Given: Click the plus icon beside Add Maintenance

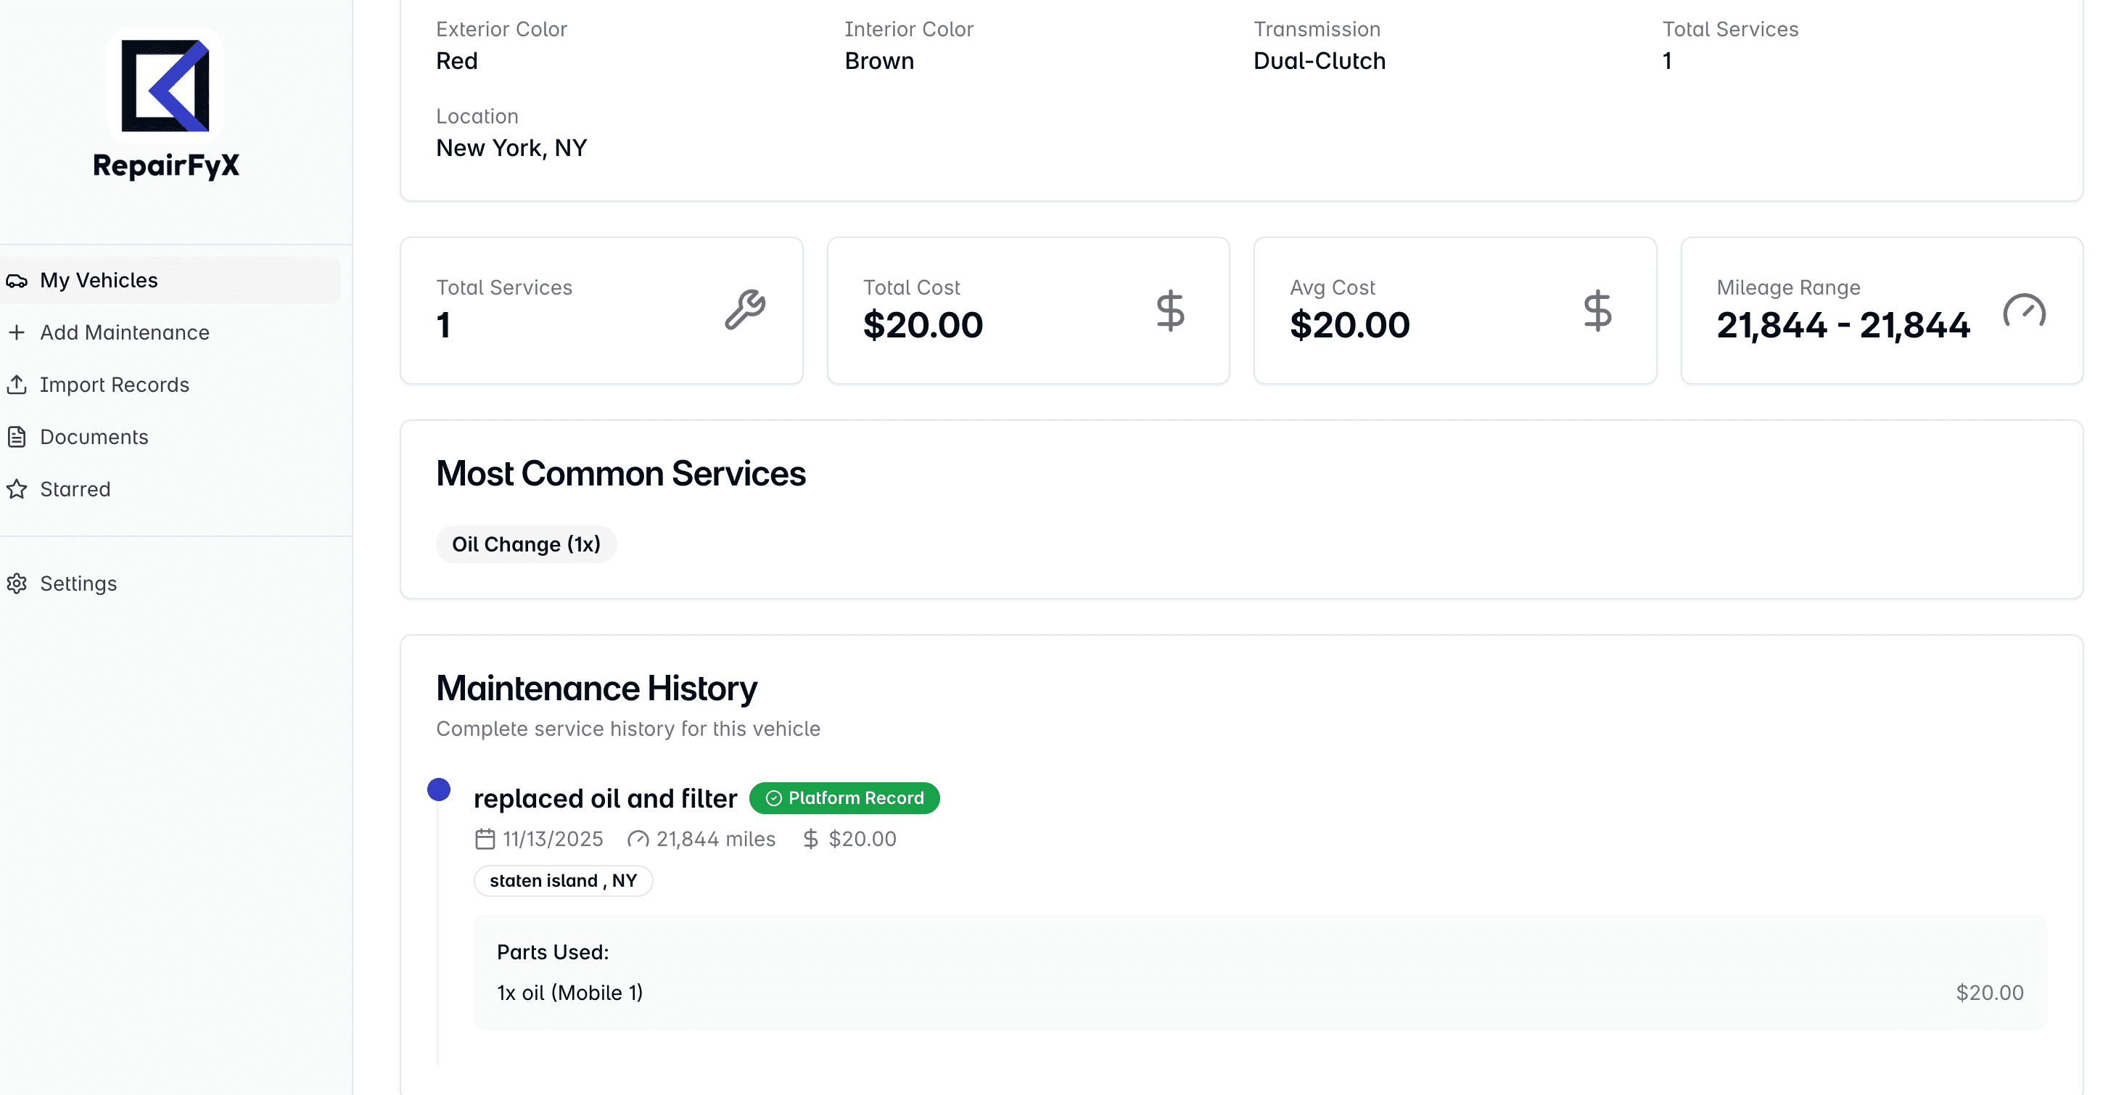Looking at the screenshot, I should (x=17, y=332).
